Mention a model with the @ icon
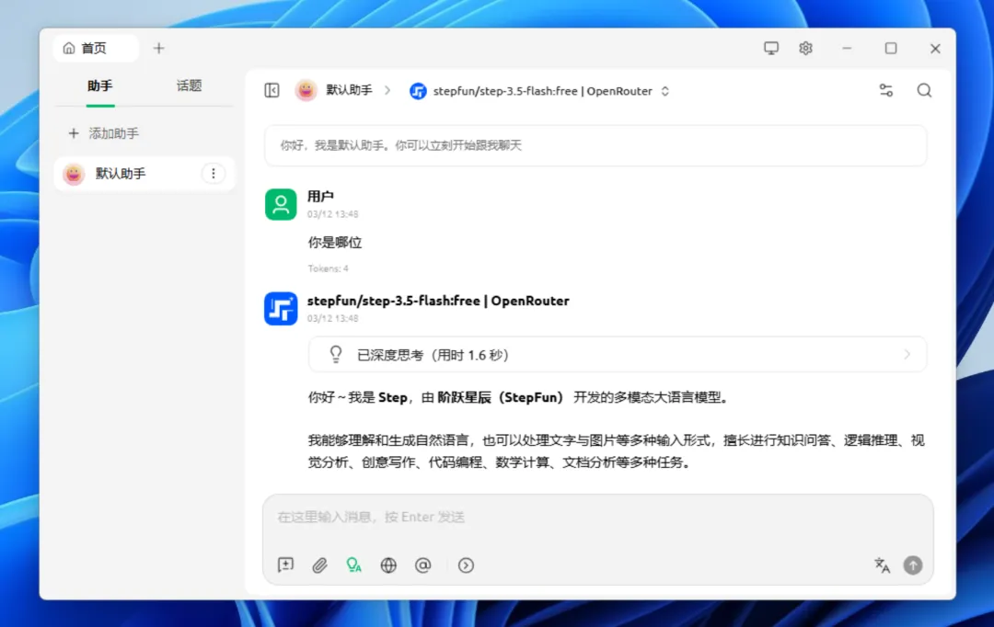Image resolution: width=994 pixels, height=627 pixels. coord(422,564)
